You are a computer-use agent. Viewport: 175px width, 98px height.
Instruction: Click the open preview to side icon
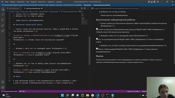point(82,8)
